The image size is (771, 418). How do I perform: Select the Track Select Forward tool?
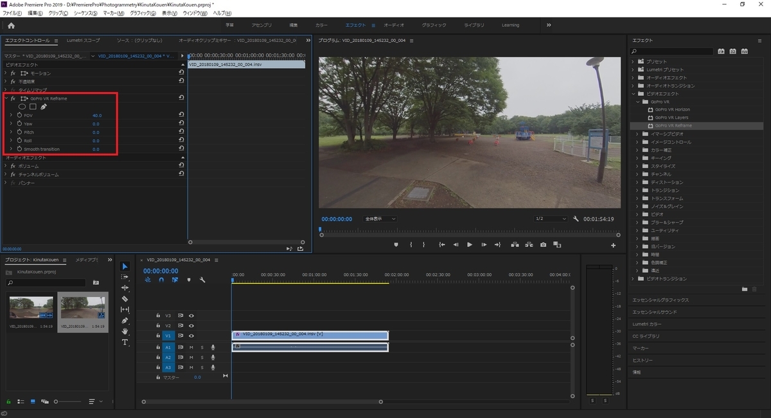125,277
